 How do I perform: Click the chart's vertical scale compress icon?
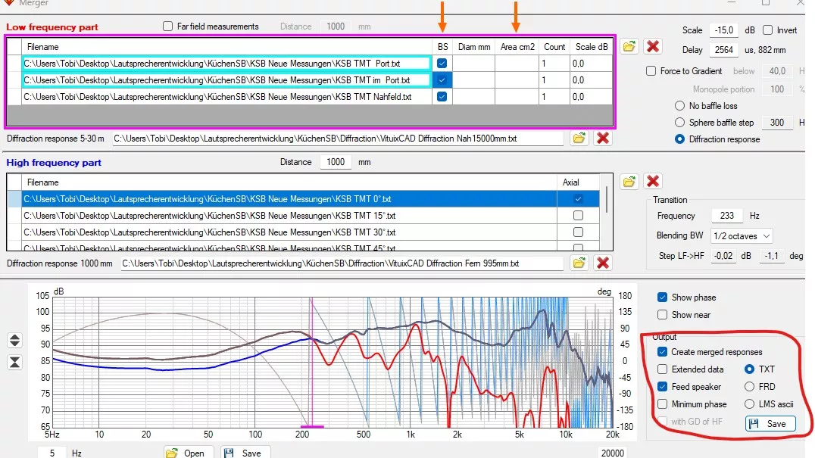pyautogui.click(x=15, y=362)
